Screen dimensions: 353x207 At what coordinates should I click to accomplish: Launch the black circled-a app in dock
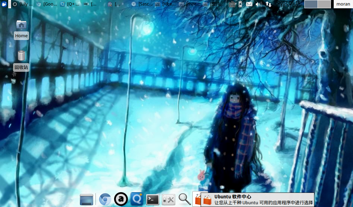[121, 199]
